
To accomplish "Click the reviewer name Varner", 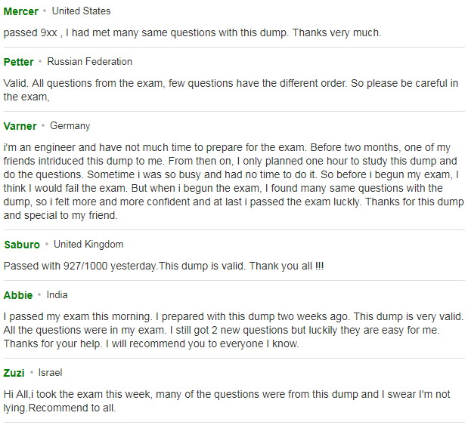I will (20, 126).
